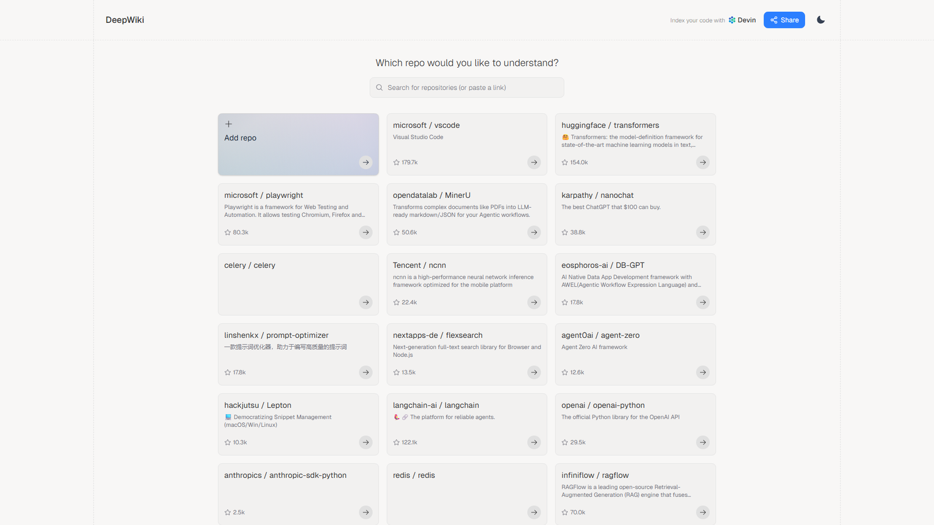
Task: Click the star icon on redis / redis card
Action: (x=395, y=512)
